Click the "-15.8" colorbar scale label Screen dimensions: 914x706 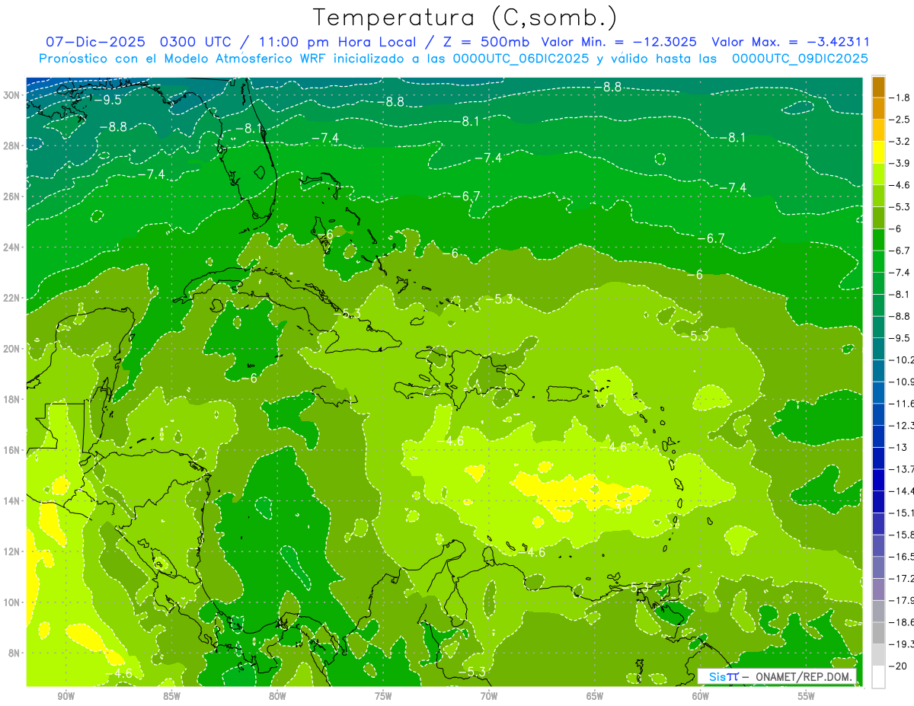[901, 535]
